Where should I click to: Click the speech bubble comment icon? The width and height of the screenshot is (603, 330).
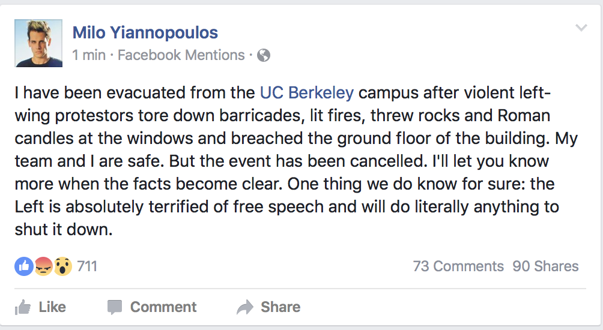[x=115, y=308]
